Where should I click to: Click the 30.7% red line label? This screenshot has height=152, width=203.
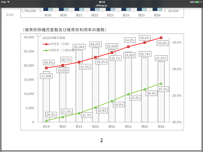[66, 59]
